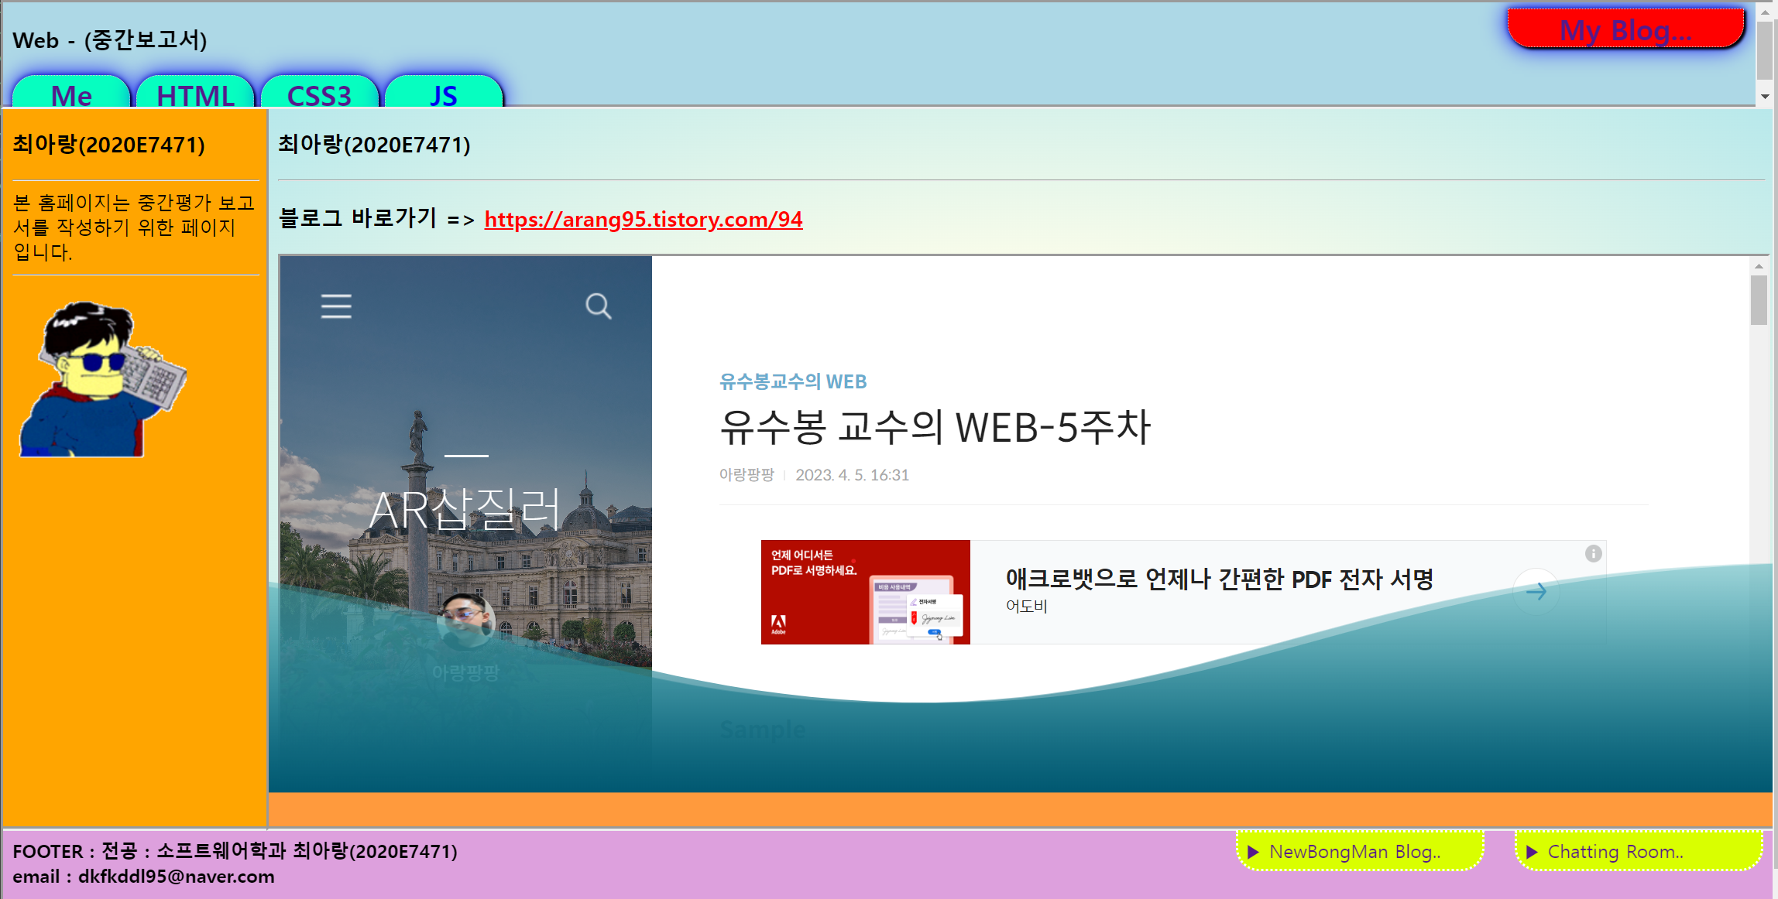Click top frame scrollbar down arrow

[1765, 97]
